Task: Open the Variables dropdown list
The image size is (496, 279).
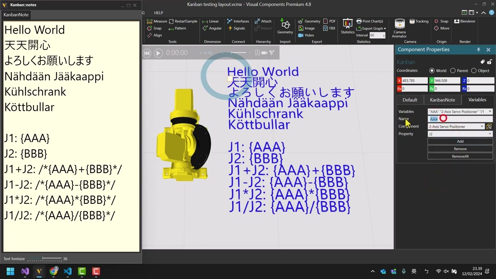Action: tap(460, 112)
